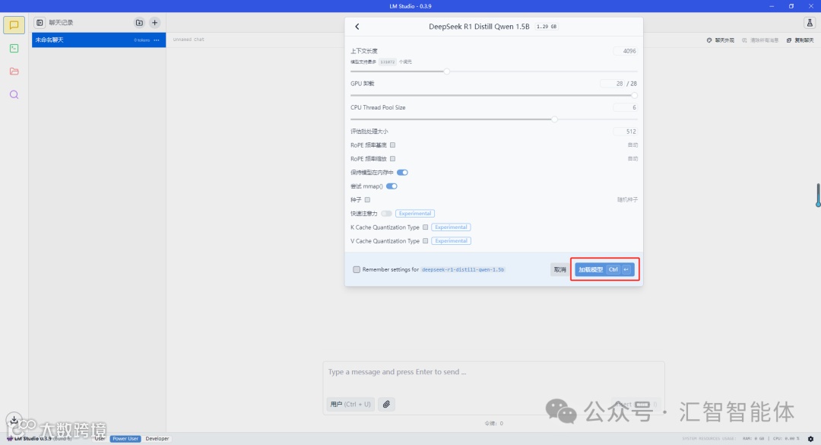Click the deepseek-r1-distill-qwen-1.5b model identifier
821x445 pixels.
463,269
